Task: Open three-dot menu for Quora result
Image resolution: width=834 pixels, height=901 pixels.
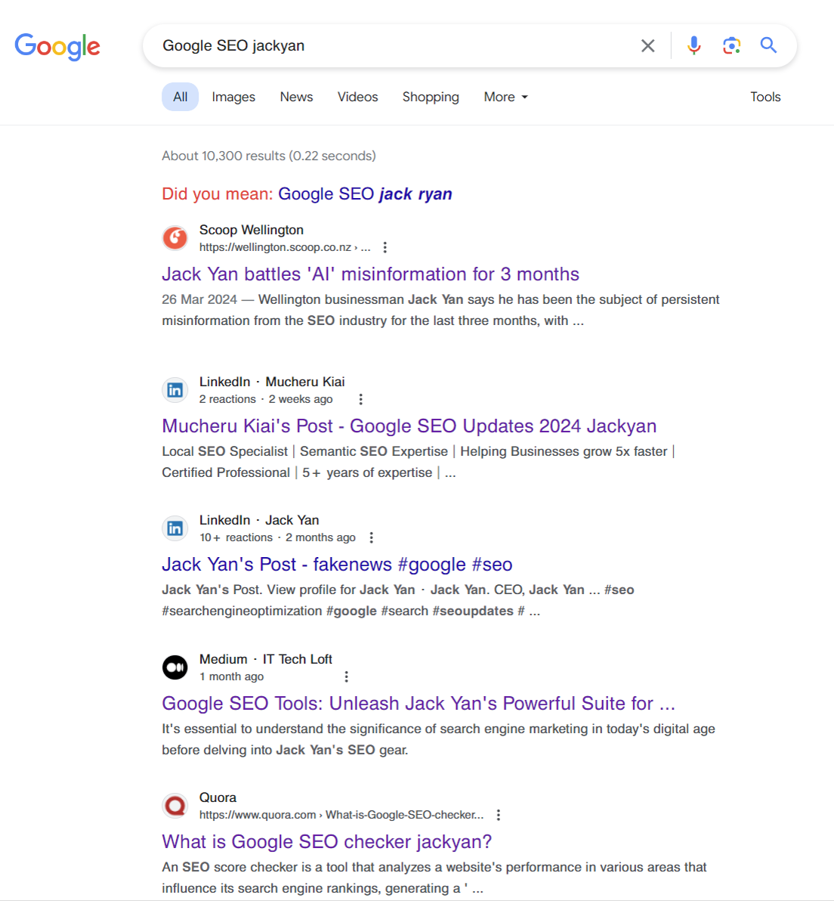Action: 499,815
